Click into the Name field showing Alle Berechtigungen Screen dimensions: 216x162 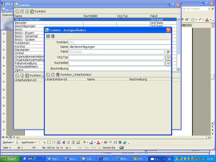pyautogui.click(x=120, y=47)
